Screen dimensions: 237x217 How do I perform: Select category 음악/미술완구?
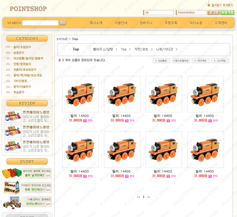pyautogui.click(x=22, y=86)
